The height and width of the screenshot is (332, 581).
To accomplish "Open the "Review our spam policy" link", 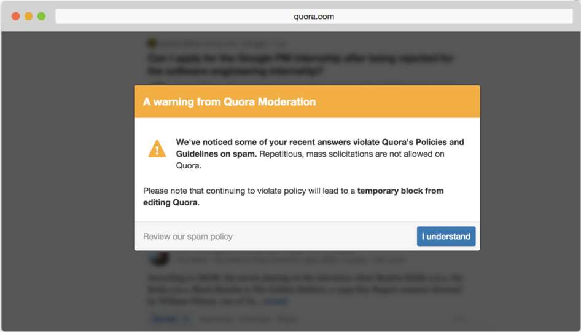I will coord(188,237).
